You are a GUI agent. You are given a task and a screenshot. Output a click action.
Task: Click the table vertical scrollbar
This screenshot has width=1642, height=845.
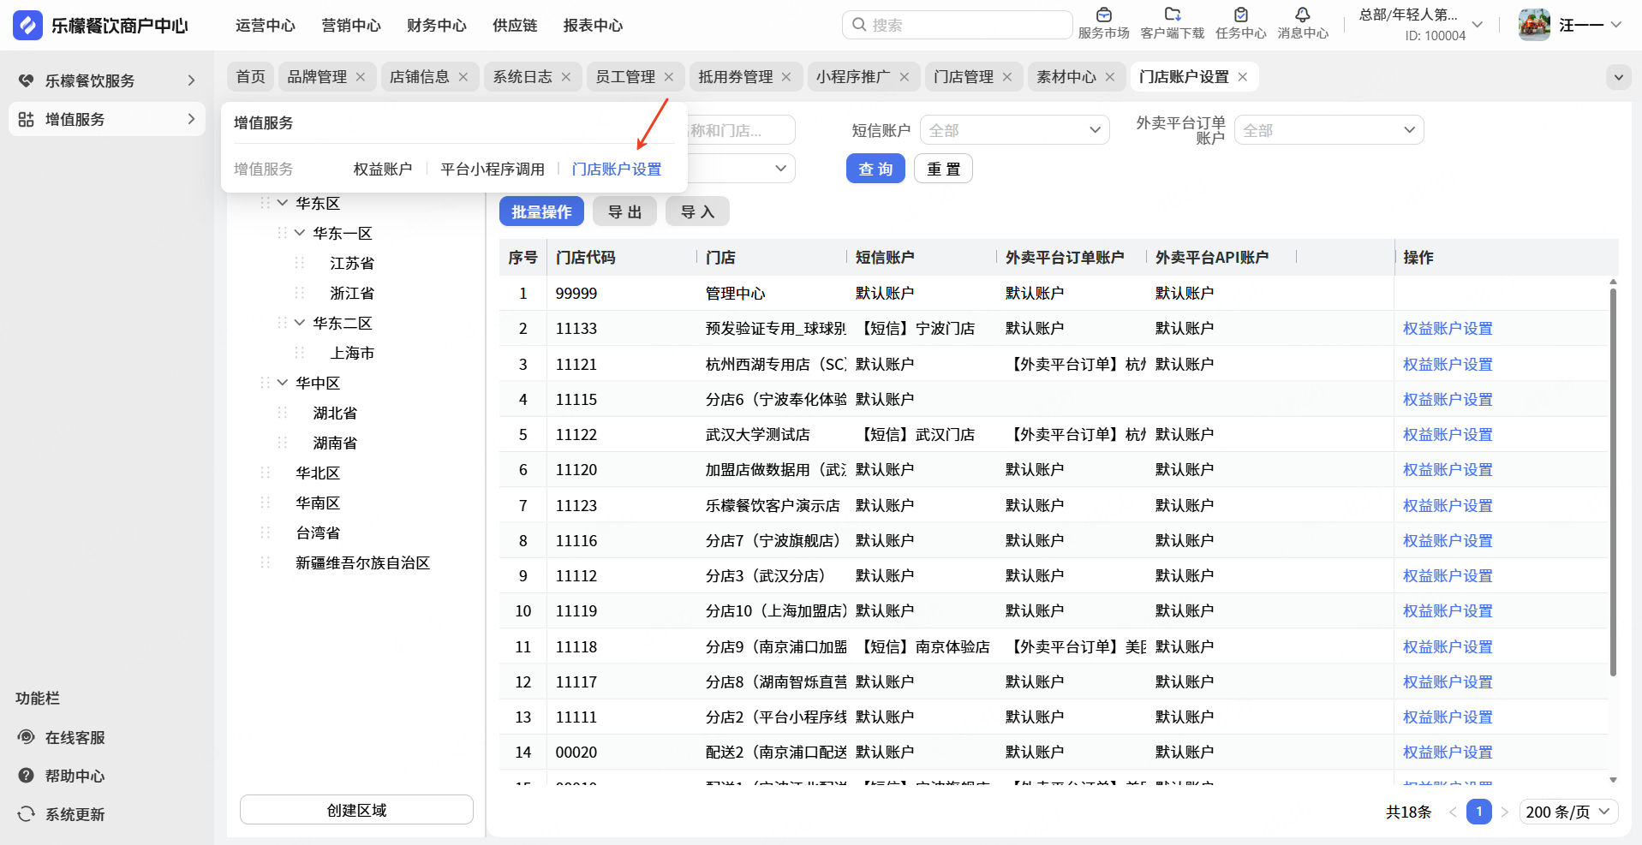point(1613,479)
